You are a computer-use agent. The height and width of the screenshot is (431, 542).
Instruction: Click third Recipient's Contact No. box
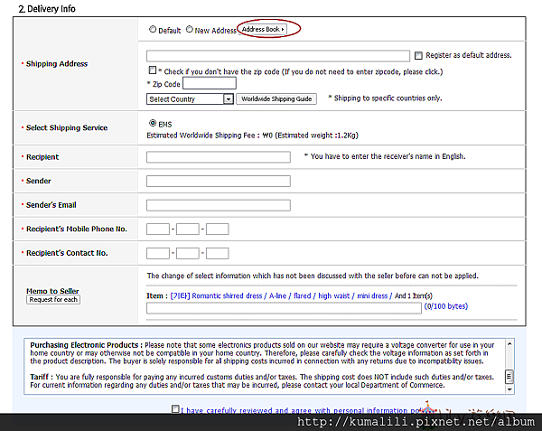[x=218, y=253]
